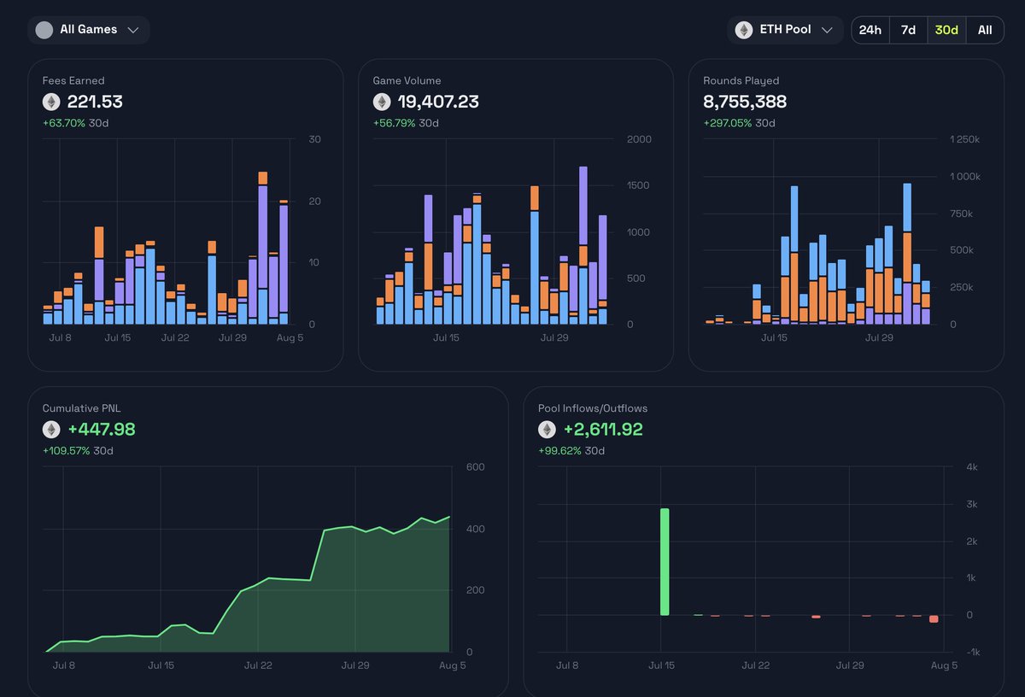Click the red outflow bar near Aug 5
The height and width of the screenshot is (697, 1025).
point(934,618)
